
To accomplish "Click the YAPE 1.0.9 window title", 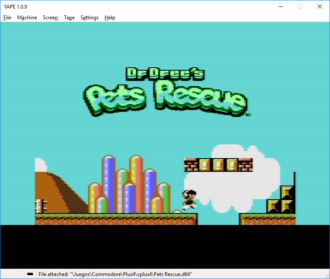I will pyautogui.click(x=15, y=7).
